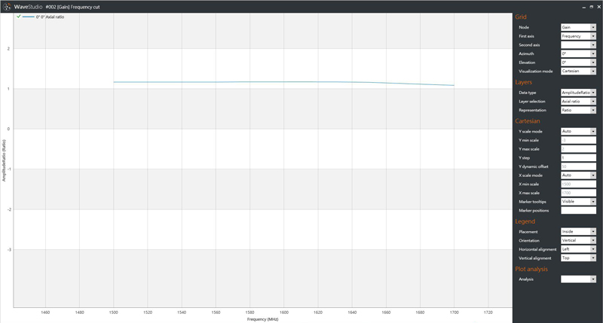This screenshot has height=323, width=603.
Task: Open the Data type AmplitudeRatio dropdown
Action: (578, 93)
